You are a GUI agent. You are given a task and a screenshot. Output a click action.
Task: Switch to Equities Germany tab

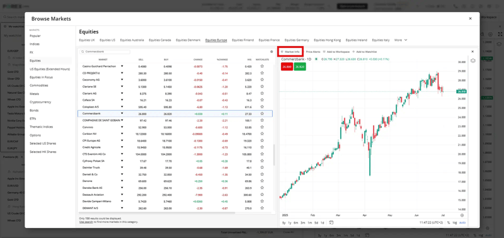pos(297,40)
